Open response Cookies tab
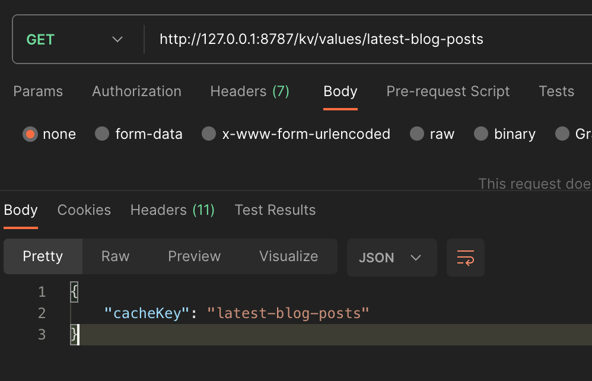 click(x=84, y=210)
